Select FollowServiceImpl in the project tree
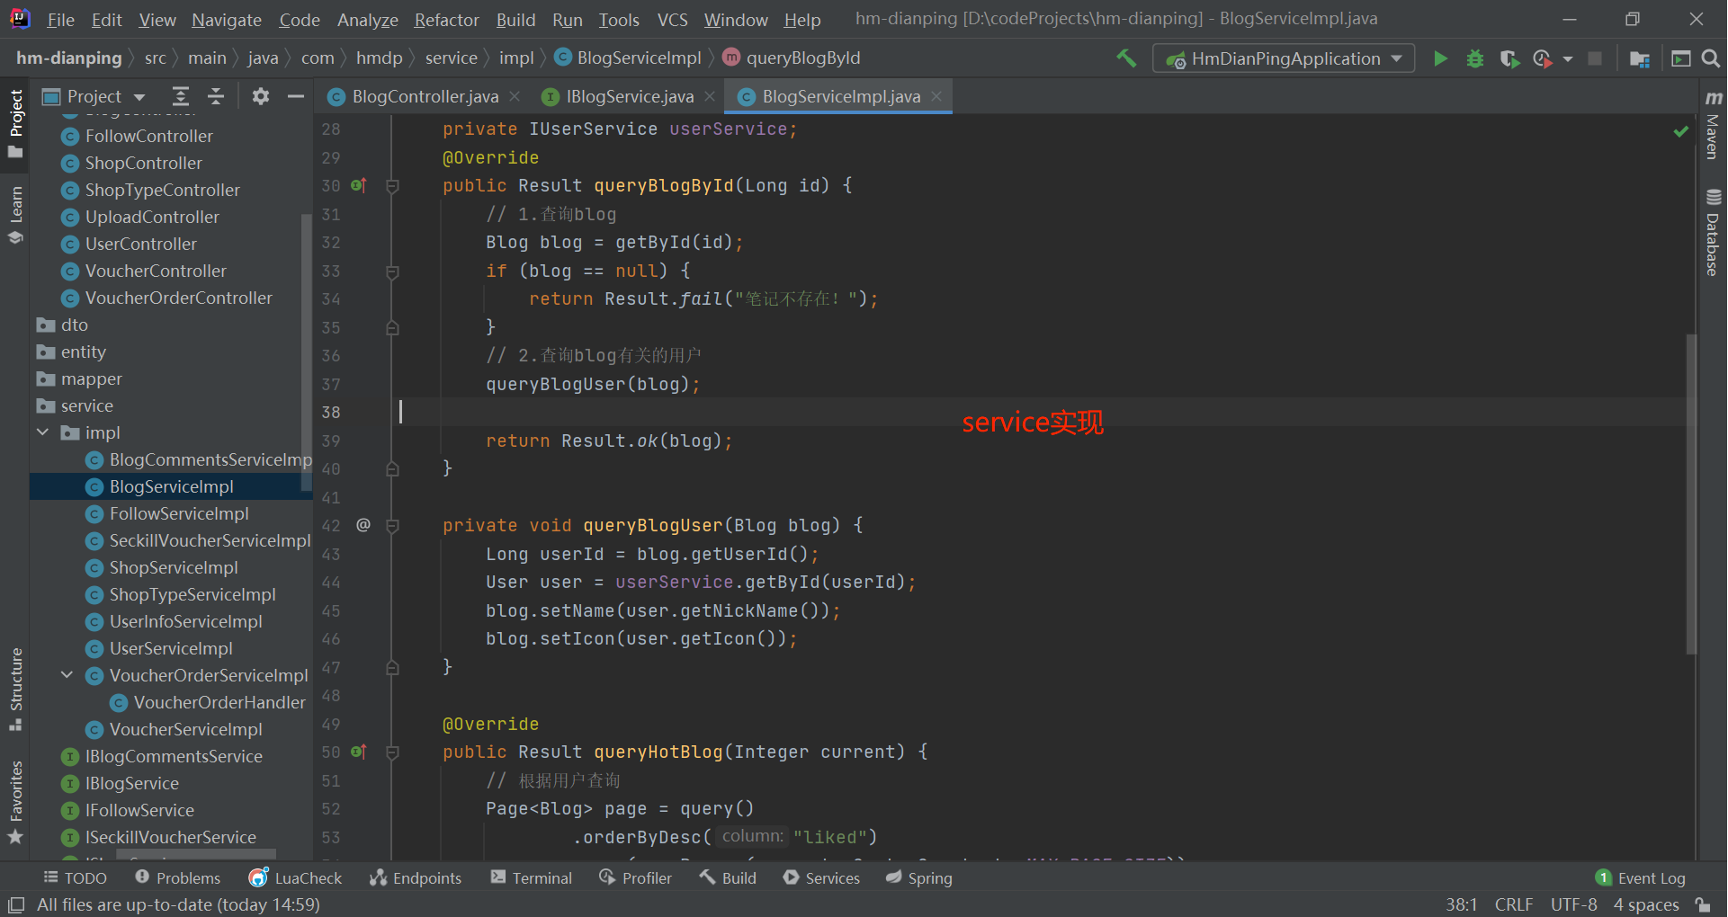Screen dimensions: 1728x917 (179, 513)
